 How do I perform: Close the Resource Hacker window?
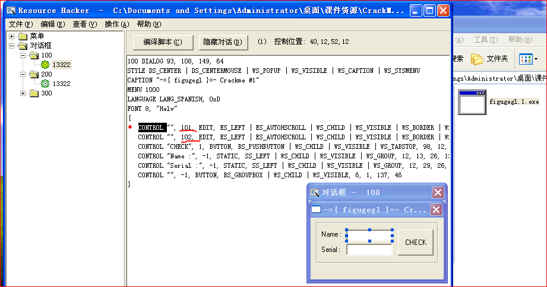444,11
